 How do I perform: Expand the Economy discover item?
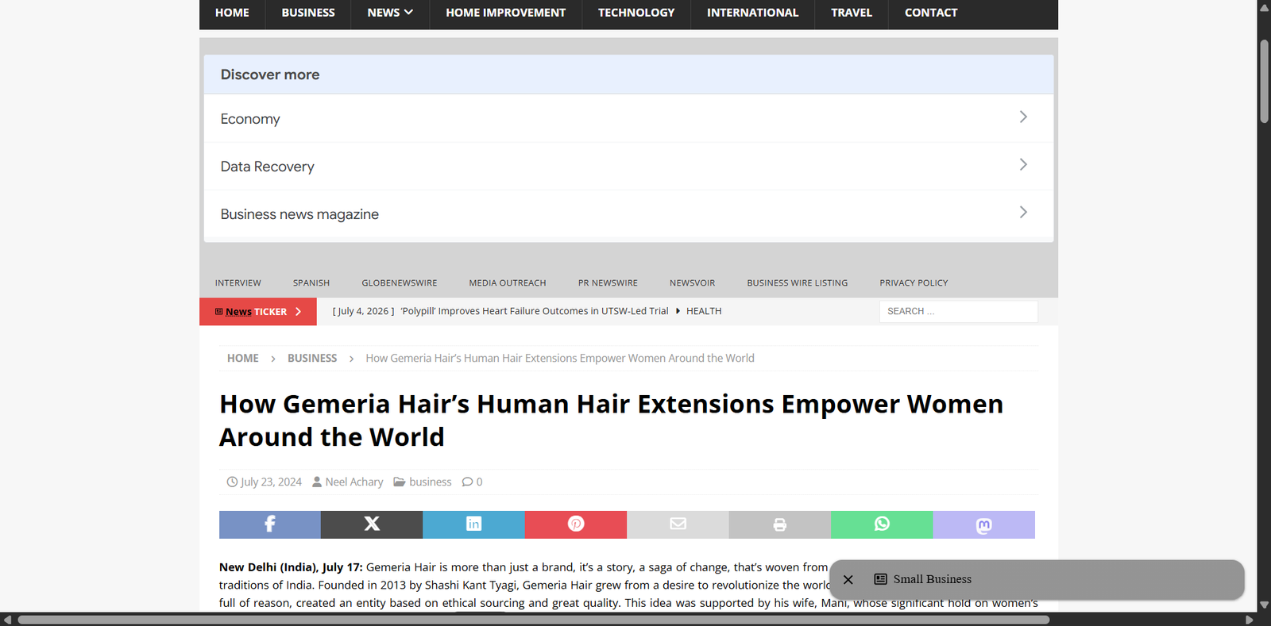[628, 118]
